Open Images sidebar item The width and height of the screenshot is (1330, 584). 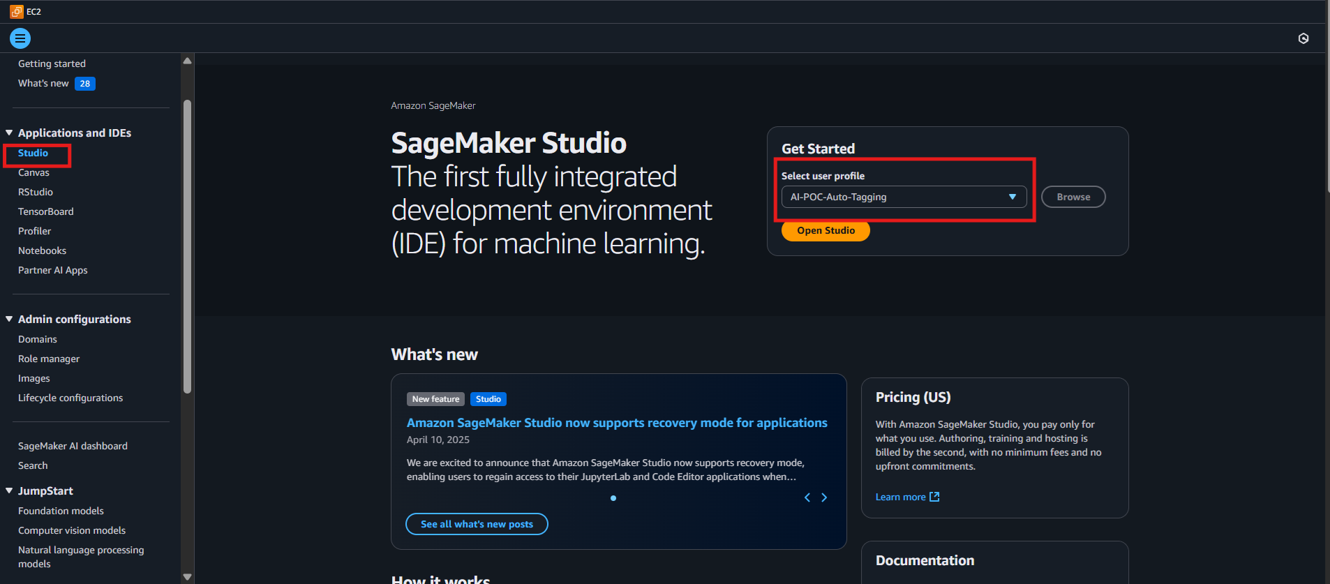(33, 378)
